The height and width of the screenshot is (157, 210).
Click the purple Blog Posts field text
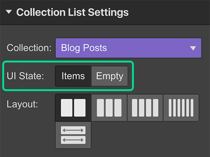click(84, 48)
